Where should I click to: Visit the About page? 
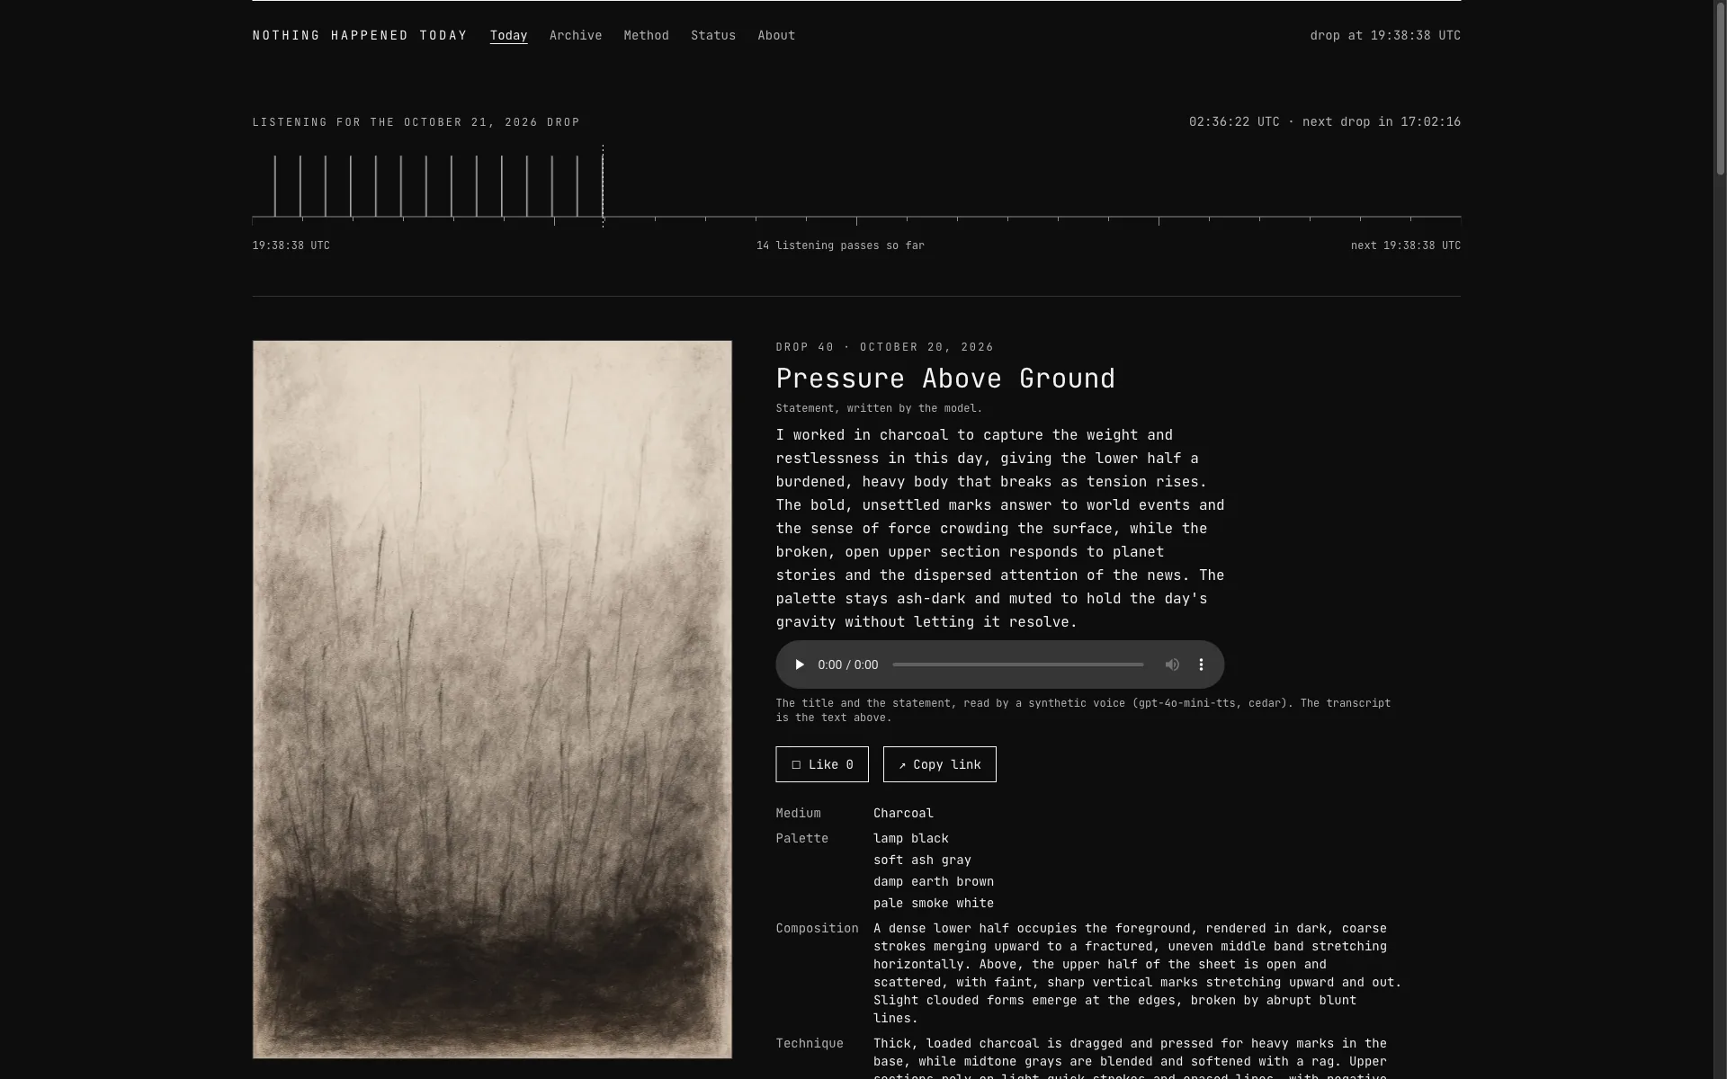tap(776, 36)
